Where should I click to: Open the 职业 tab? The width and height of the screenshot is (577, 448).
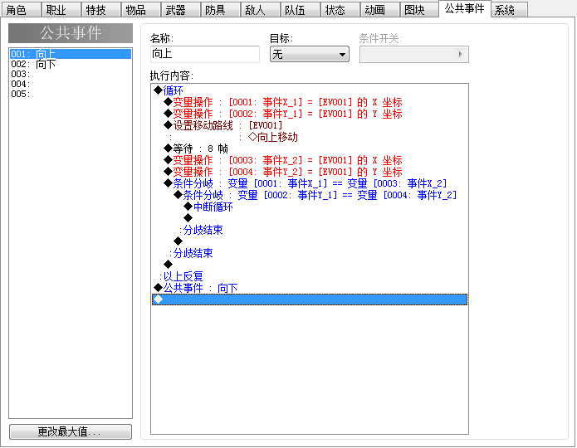pyautogui.click(x=61, y=10)
